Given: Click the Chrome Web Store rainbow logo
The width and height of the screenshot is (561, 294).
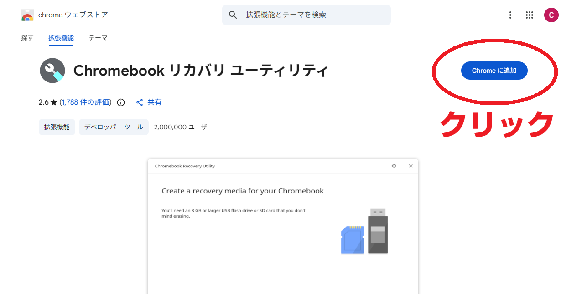Looking at the screenshot, I should pos(27,15).
